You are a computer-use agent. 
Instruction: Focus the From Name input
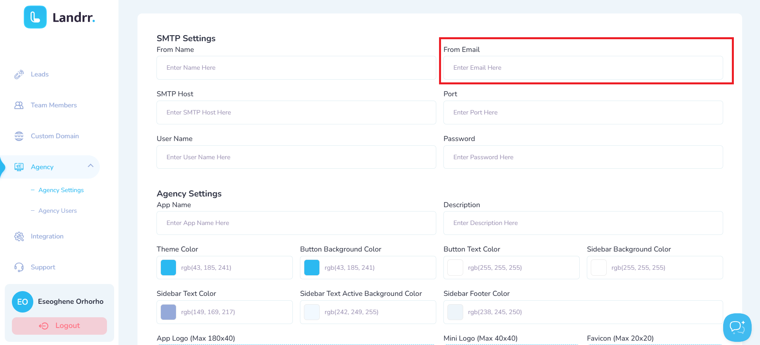296,68
